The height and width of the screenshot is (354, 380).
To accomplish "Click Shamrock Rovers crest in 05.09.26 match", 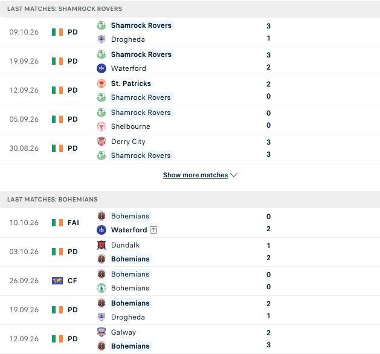I will [x=101, y=113].
